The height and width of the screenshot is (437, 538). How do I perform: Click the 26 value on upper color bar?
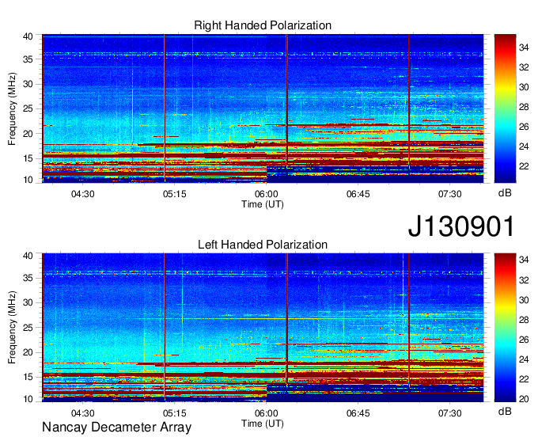(x=524, y=127)
